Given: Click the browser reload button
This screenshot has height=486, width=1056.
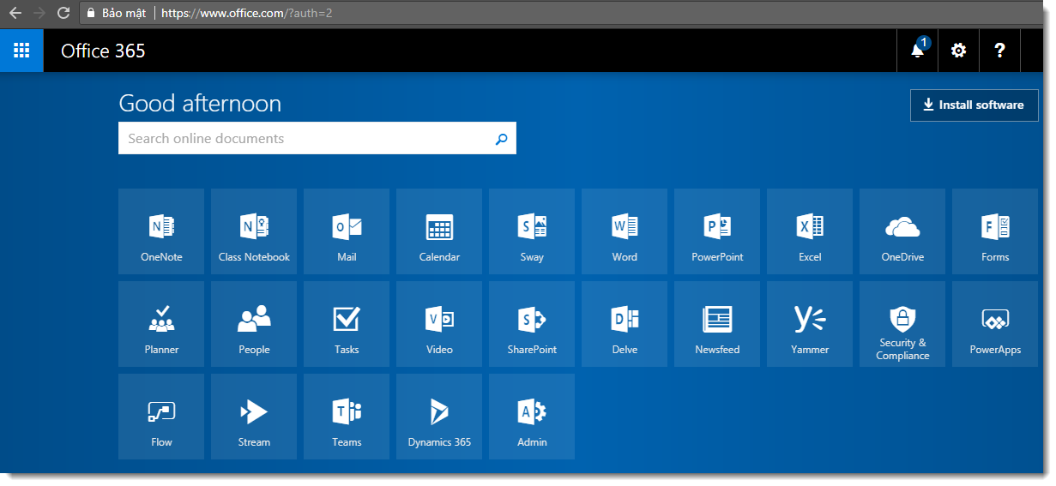Looking at the screenshot, I should tap(63, 13).
